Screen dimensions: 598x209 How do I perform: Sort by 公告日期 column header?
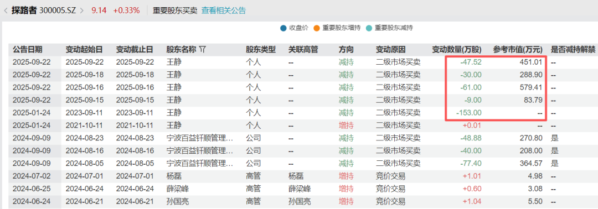28,50
